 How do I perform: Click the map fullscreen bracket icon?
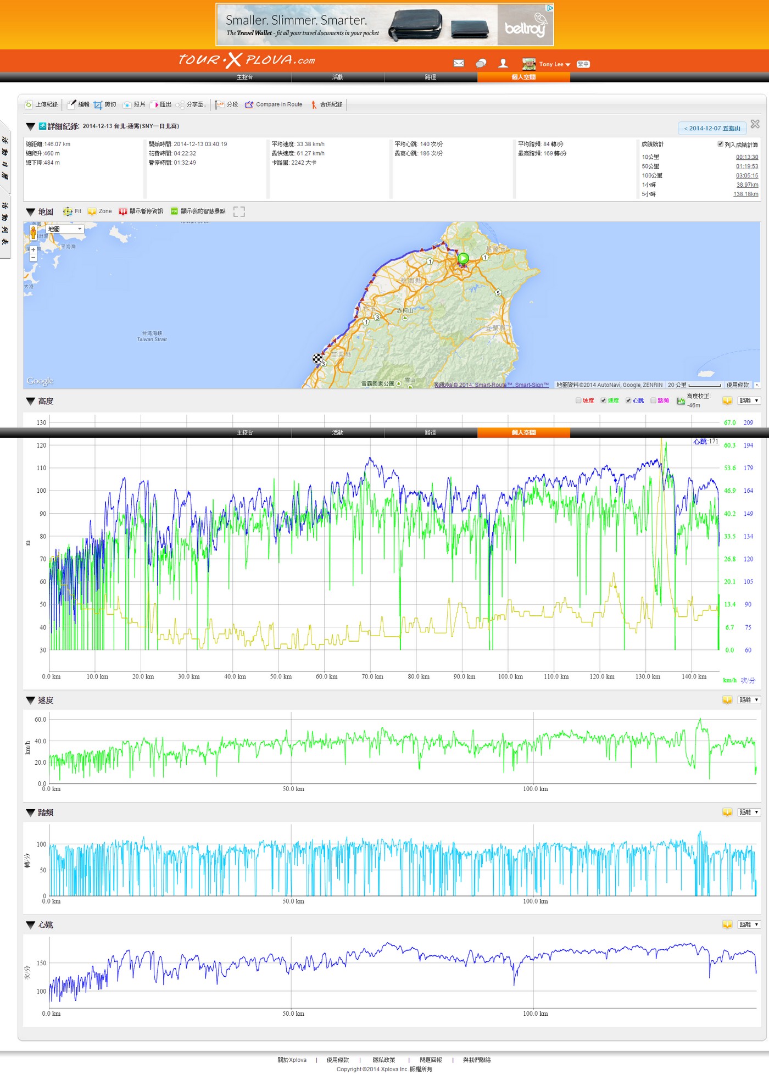pos(239,212)
